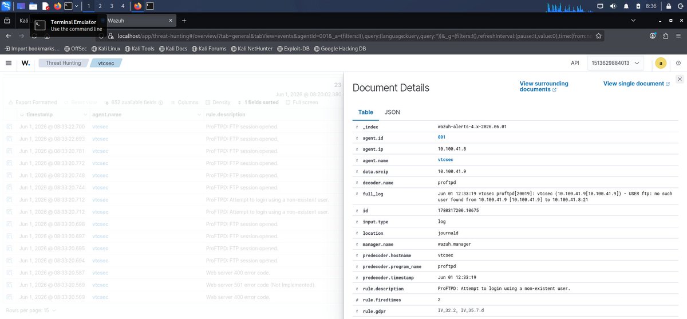Open the Kali applications menu
The height and width of the screenshot is (319, 687).
[x=6, y=6]
